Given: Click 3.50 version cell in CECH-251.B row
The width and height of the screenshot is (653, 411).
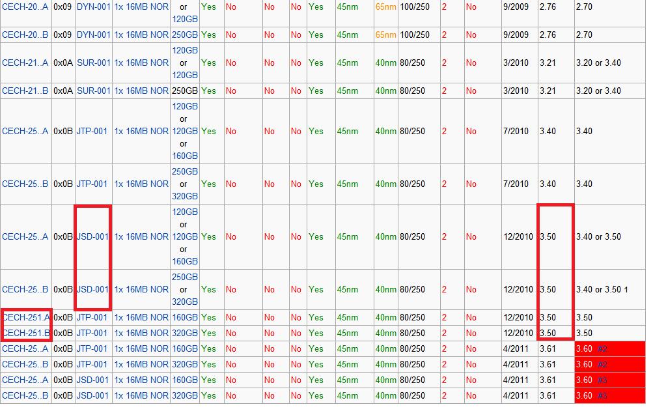Looking at the screenshot, I should 548,333.
